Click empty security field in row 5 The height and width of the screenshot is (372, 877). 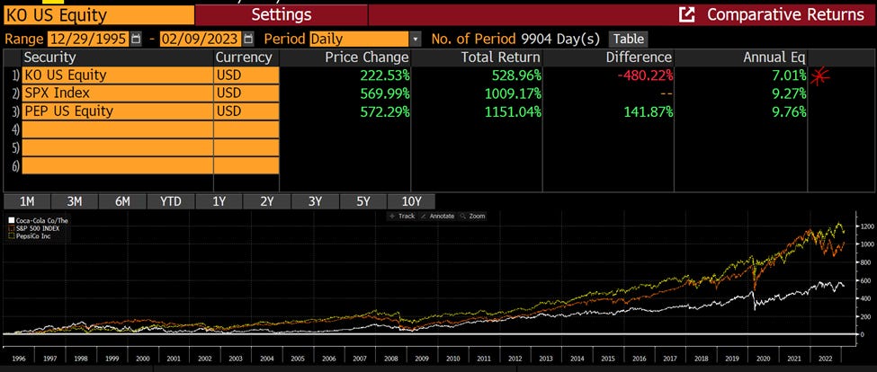click(x=118, y=147)
